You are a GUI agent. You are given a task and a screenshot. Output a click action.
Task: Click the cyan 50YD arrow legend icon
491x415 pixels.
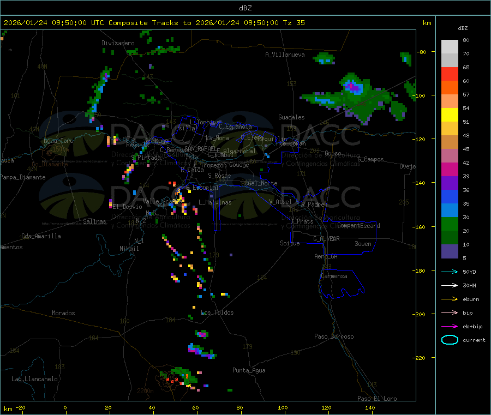point(450,272)
